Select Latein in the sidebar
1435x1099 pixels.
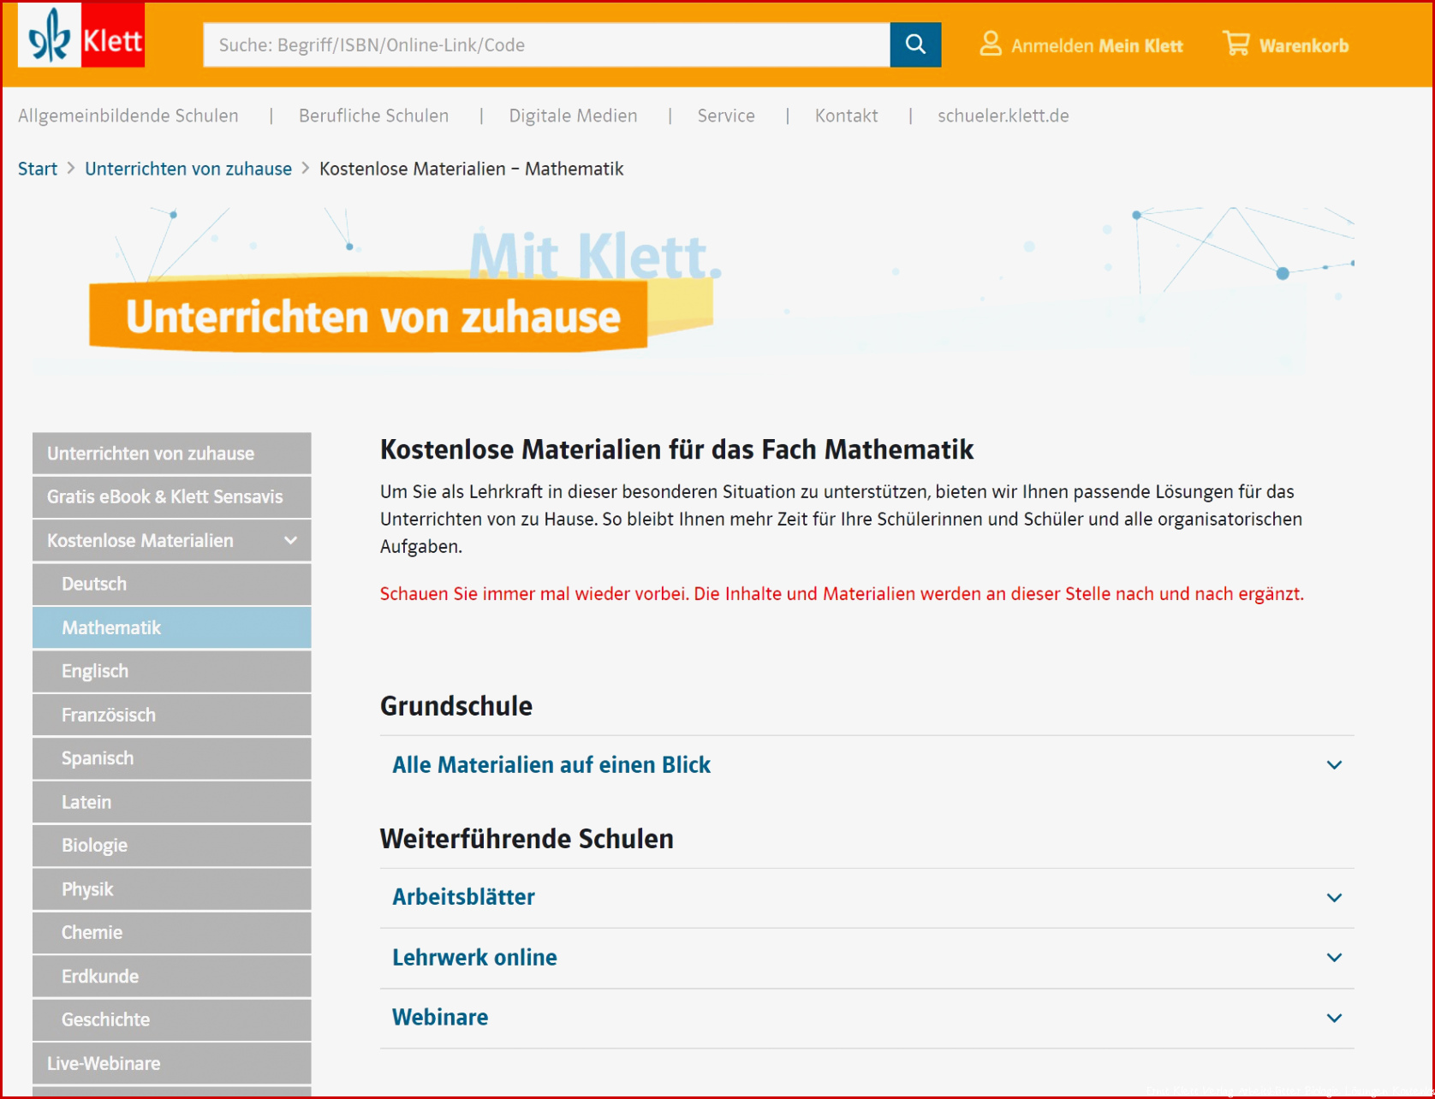(171, 802)
